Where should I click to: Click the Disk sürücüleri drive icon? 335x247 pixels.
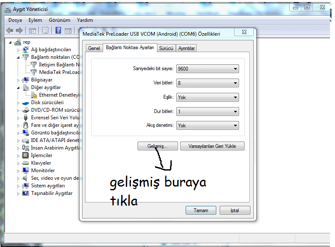point(26,102)
